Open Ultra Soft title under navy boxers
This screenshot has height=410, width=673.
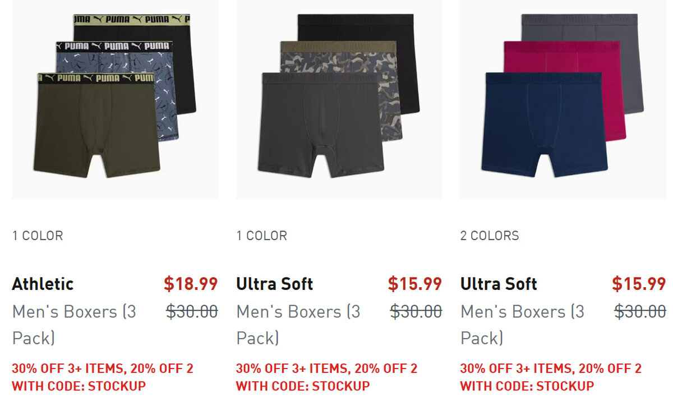499,284
